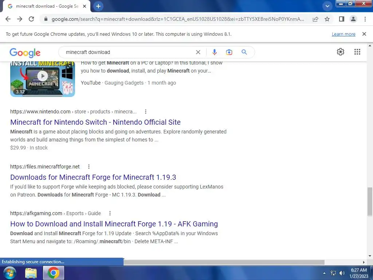
Task: Click the minecraft download search box
Action: coord(129,52)
